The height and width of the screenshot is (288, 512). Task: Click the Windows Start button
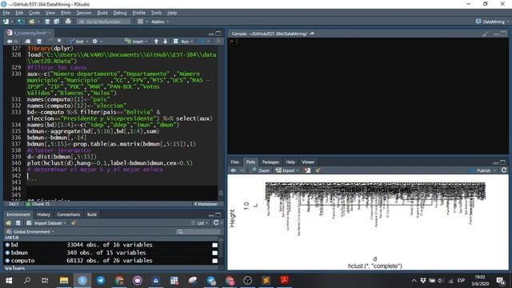point(9,280)
